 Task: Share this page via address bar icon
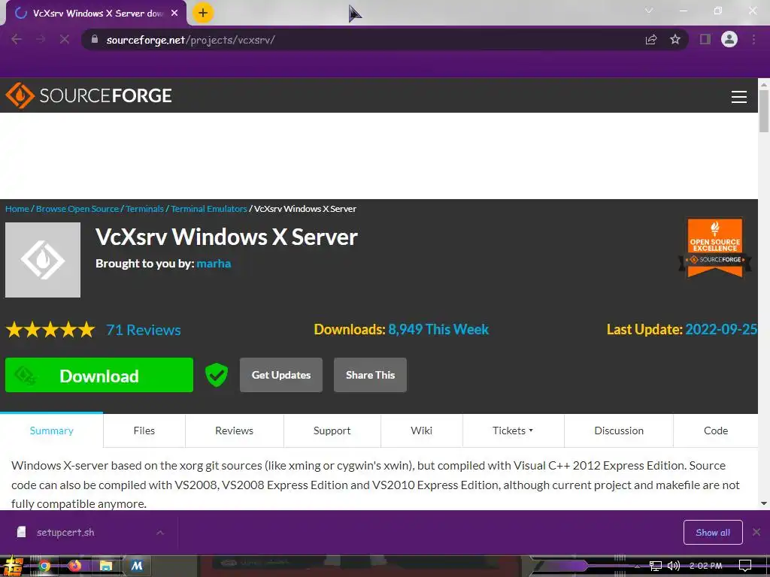tap(651, 39)
